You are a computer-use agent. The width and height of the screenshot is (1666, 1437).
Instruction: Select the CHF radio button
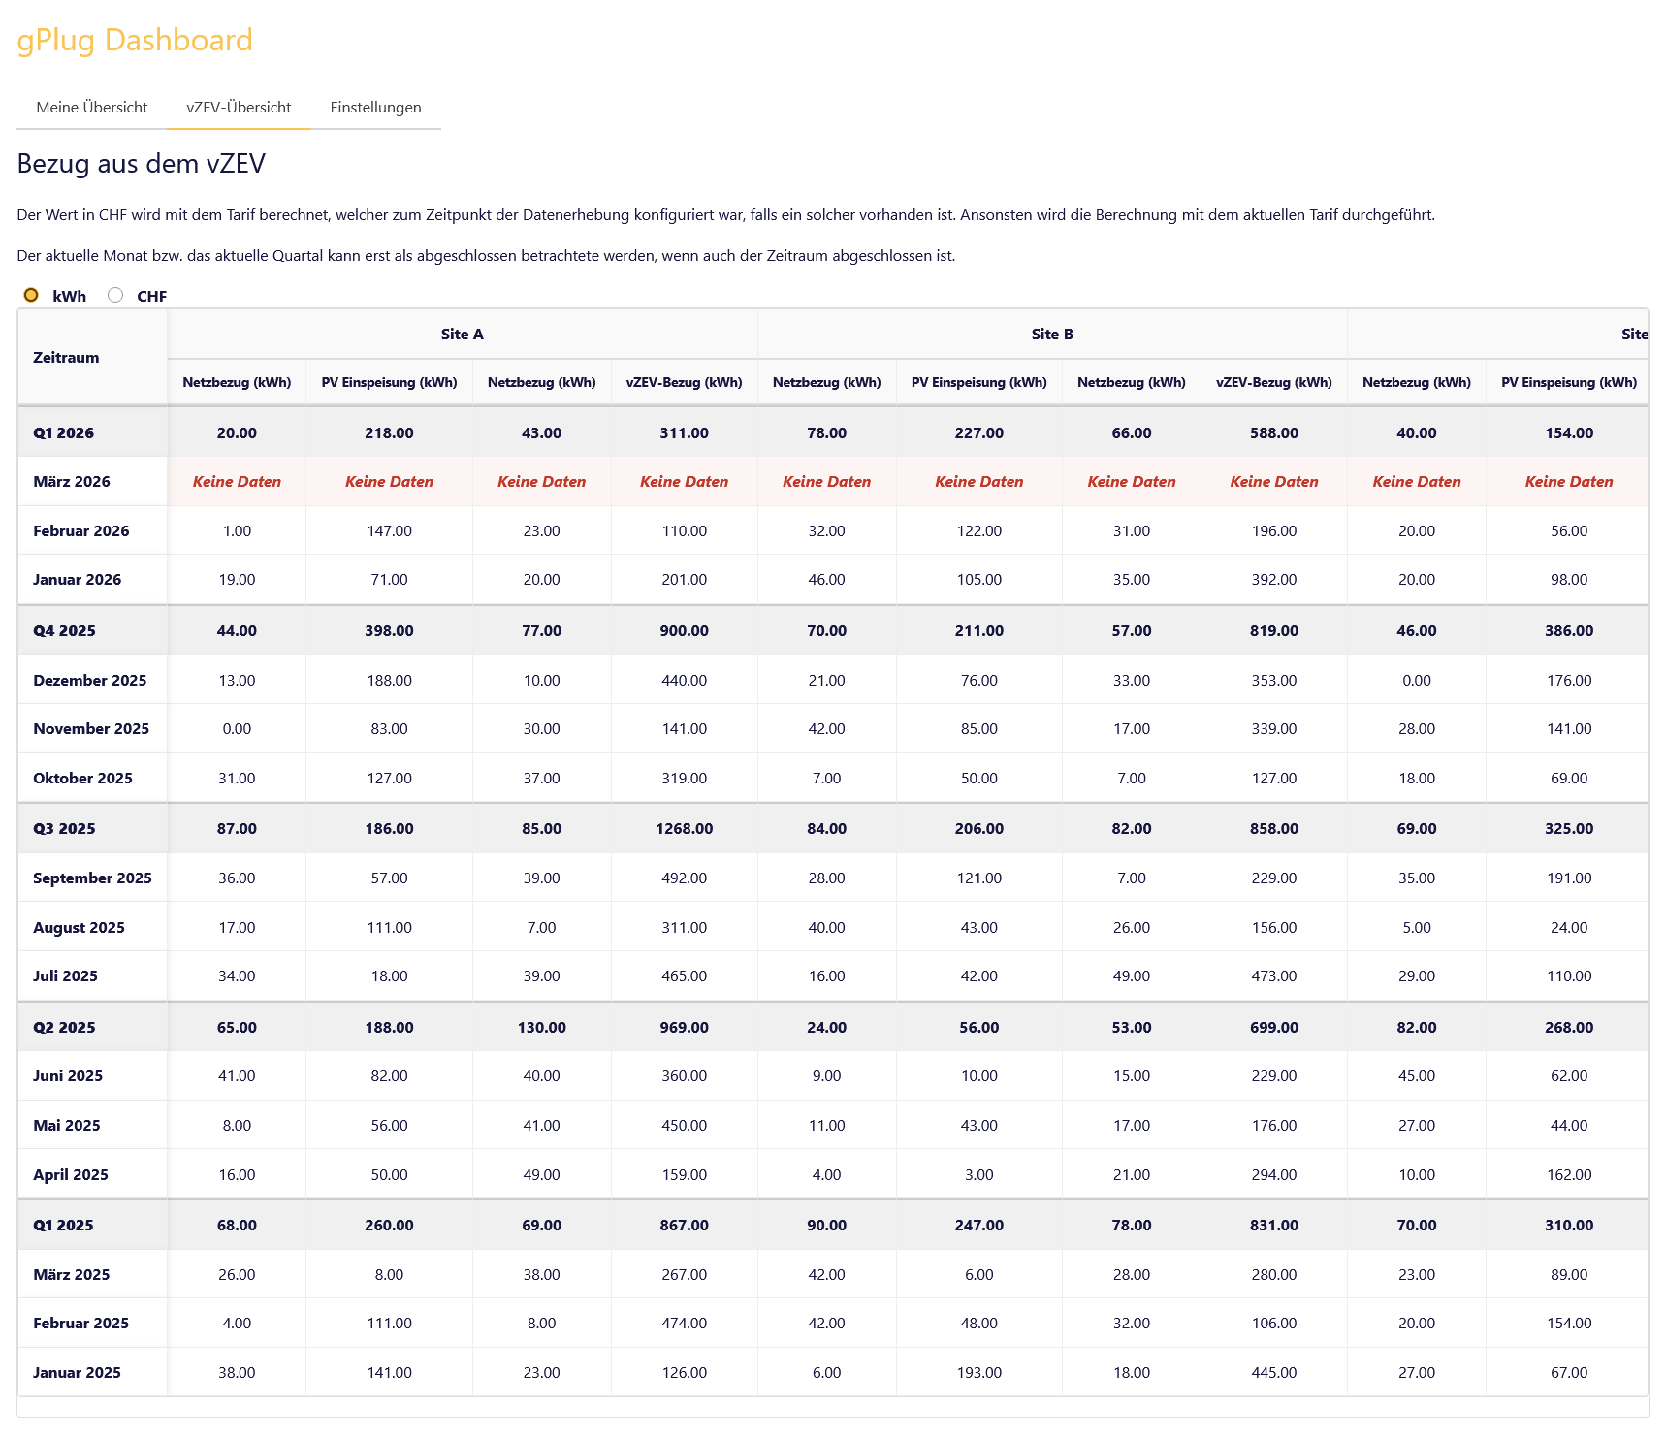tap(115, 295)
